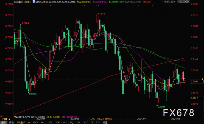
Task: Expand the 日线 period selector at bottom left
Action: coord(6,119)
